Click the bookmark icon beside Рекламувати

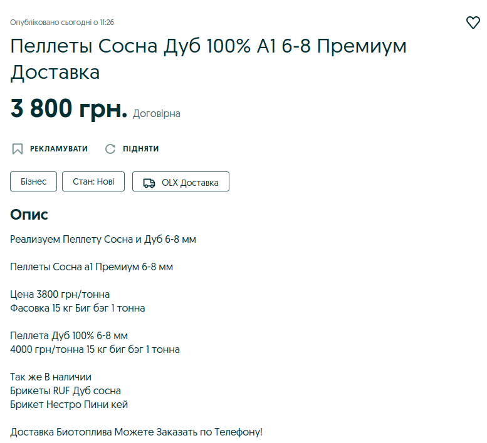pyautogui.click(x=18, y=149)
